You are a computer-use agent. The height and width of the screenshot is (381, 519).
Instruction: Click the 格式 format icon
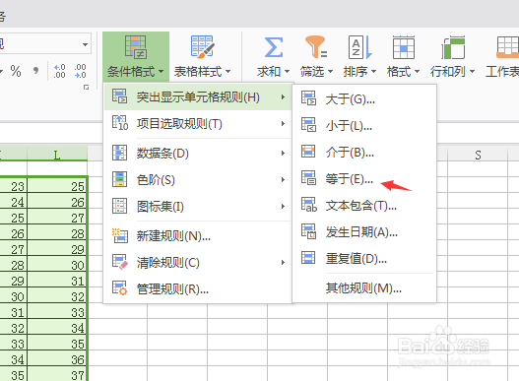coord(404,47)
